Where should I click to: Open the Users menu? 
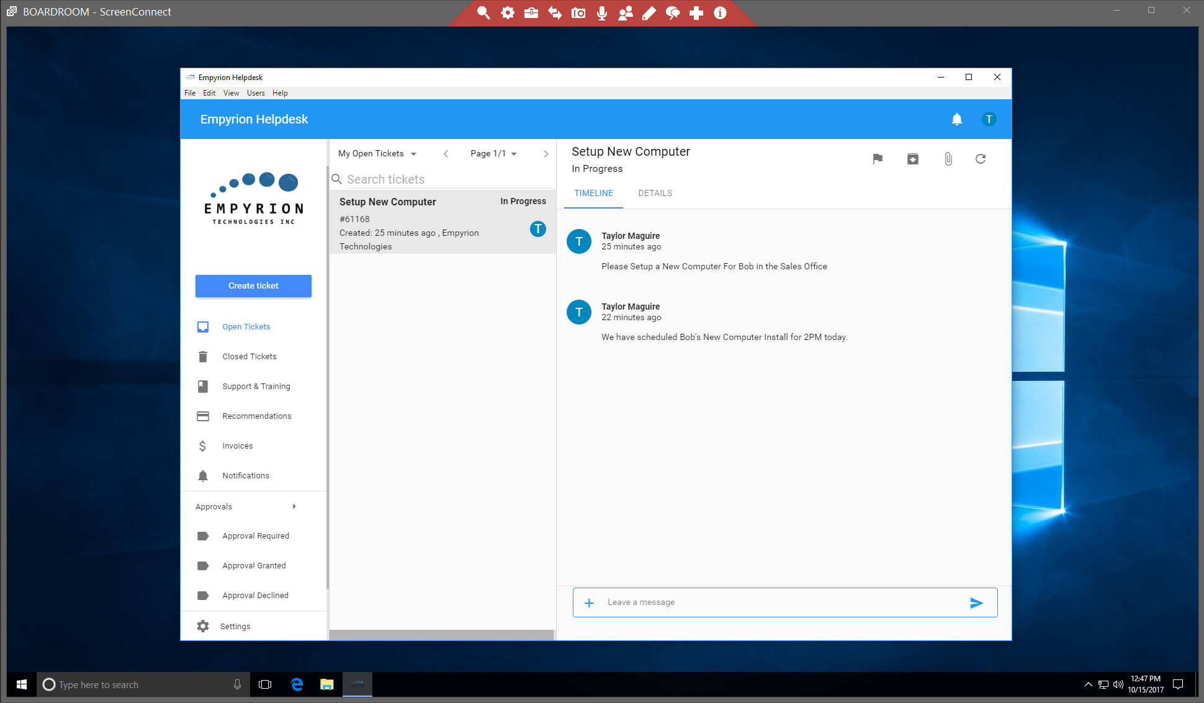(256, 93)
